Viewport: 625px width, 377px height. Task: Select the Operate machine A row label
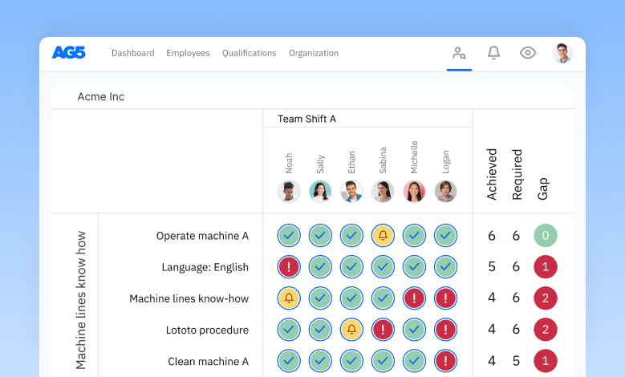pyautogui.click(x=202, y=236)
